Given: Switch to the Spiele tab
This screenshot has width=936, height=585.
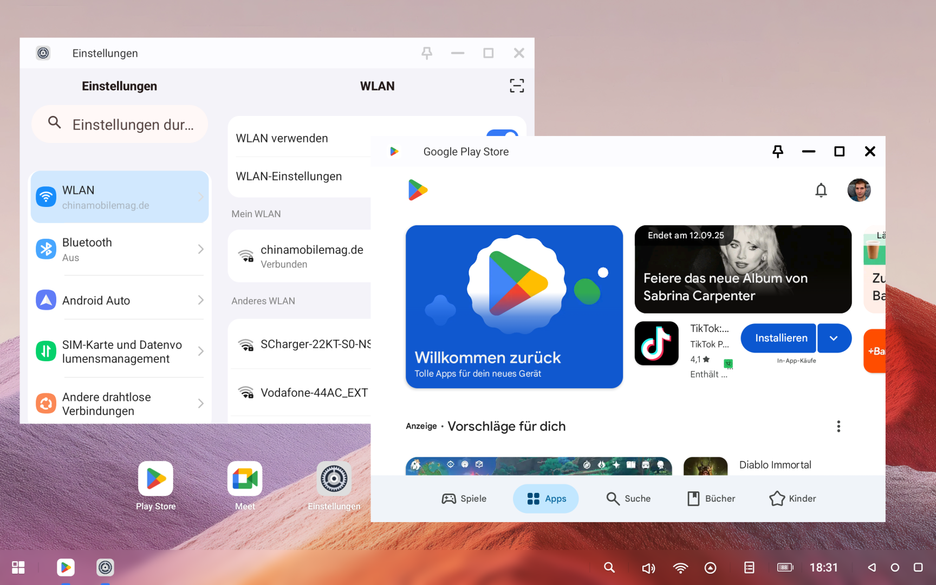Looking at the screenshot, I should pyautogui.click(x=464, y=498).
